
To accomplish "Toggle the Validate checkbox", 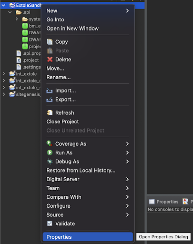I will point(50,224).
